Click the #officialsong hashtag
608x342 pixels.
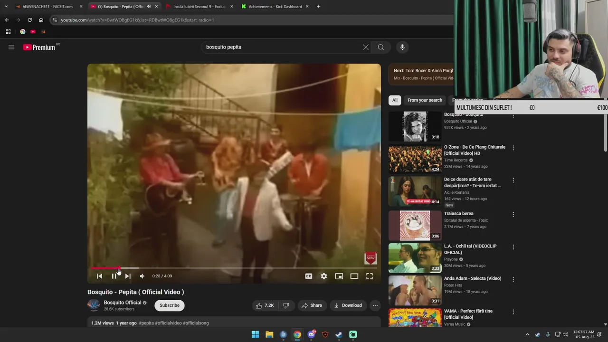click(196, 323)
